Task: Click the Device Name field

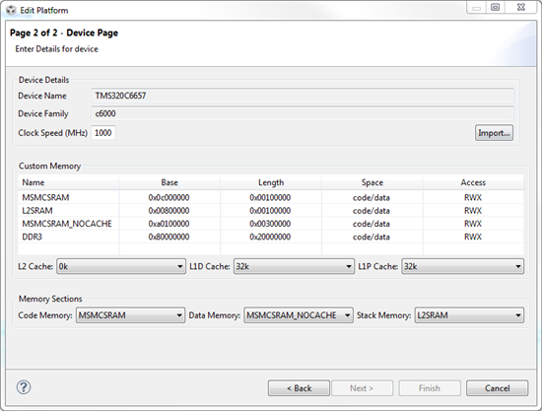Action: [x=303, y=96]
